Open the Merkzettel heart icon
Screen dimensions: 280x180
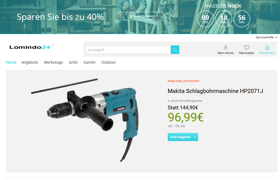(246, 48)
